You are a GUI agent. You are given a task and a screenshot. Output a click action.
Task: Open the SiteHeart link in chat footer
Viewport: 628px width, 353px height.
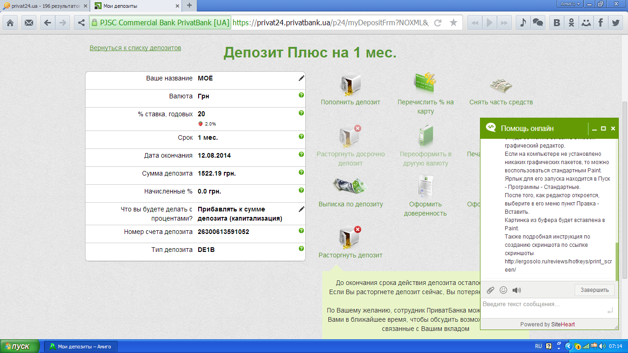564,324
